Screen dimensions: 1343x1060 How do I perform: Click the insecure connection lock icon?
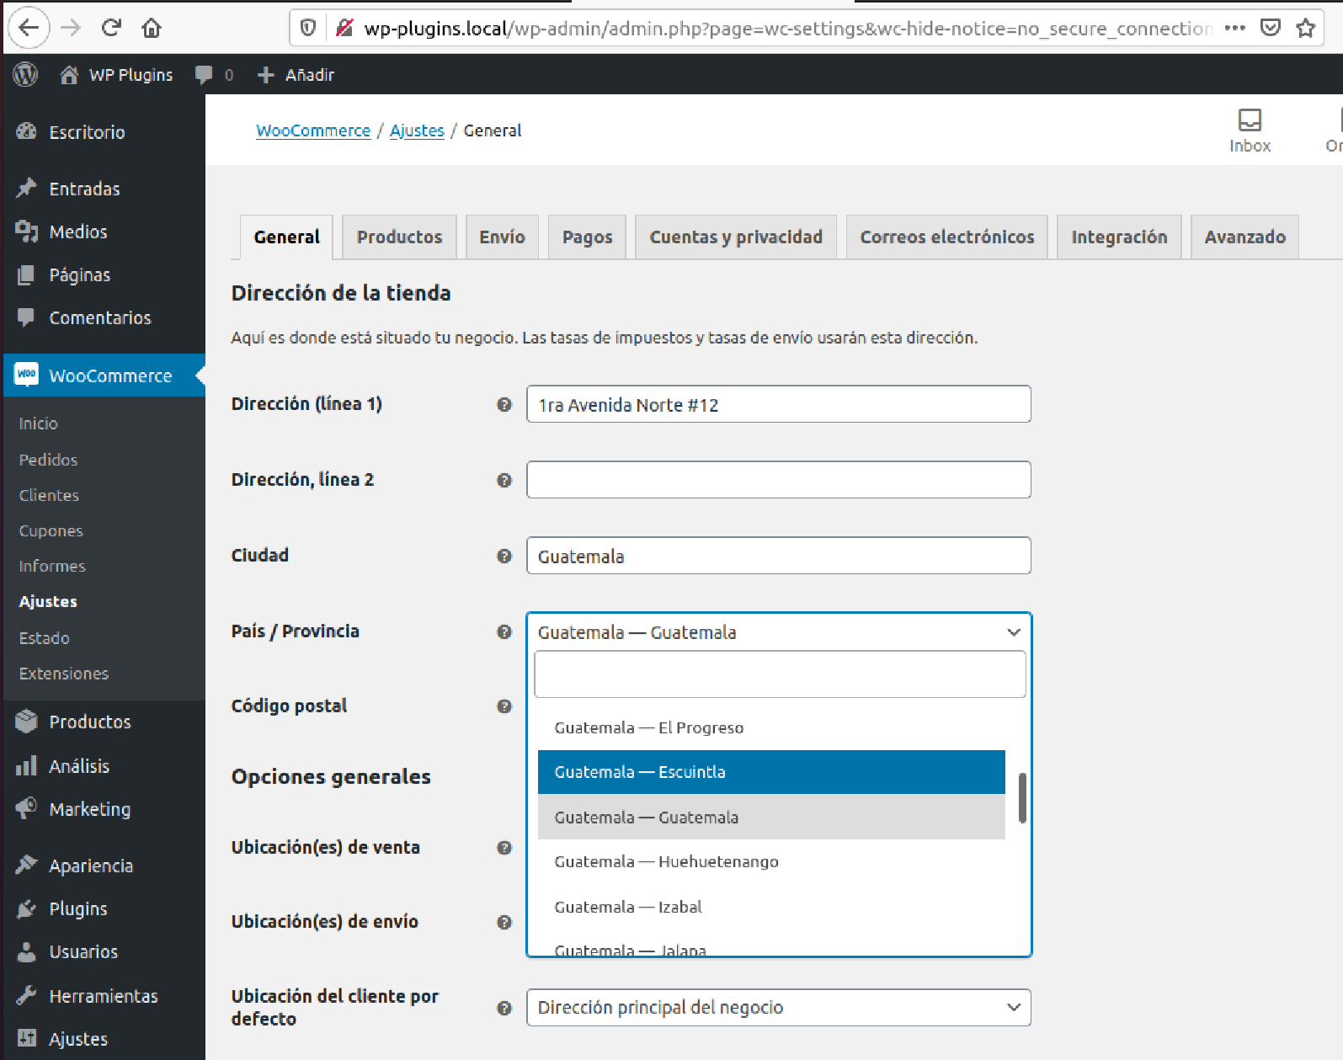344,28
